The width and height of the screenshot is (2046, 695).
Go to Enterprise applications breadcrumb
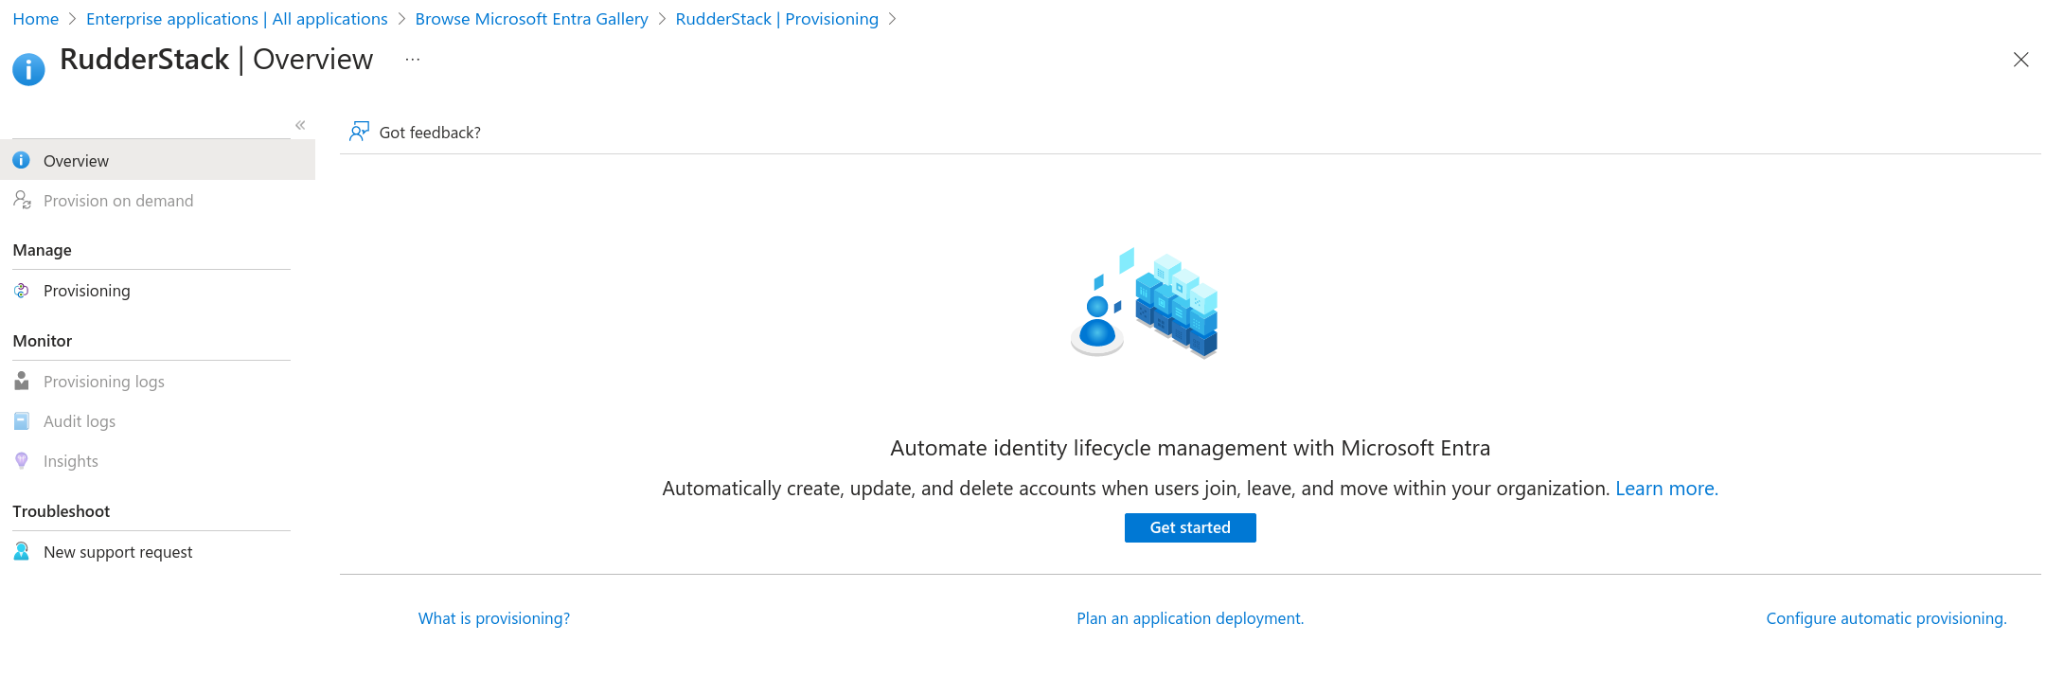tap(237, 19)
